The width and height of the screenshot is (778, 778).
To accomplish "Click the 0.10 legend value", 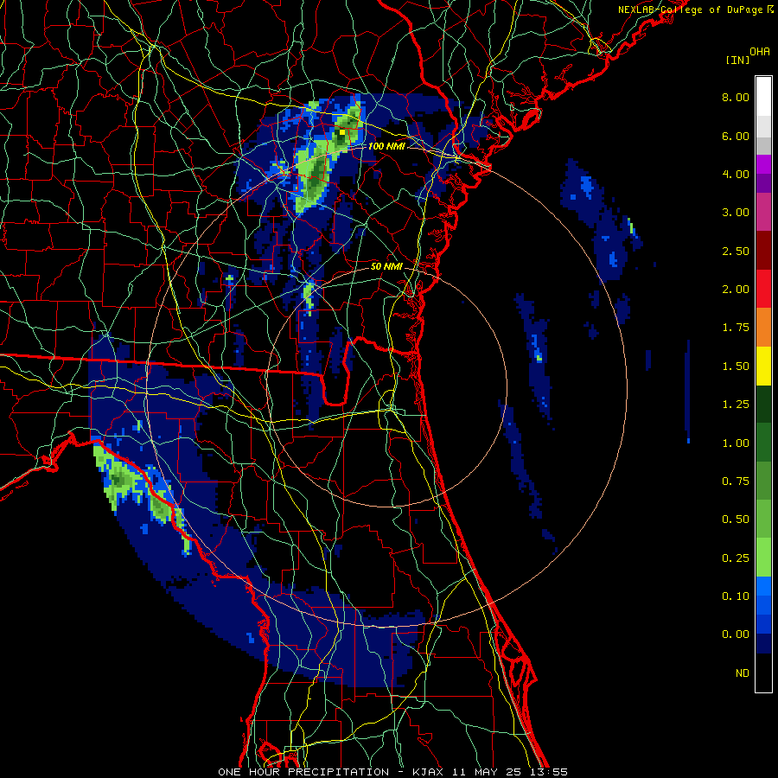I will point(736,596).
